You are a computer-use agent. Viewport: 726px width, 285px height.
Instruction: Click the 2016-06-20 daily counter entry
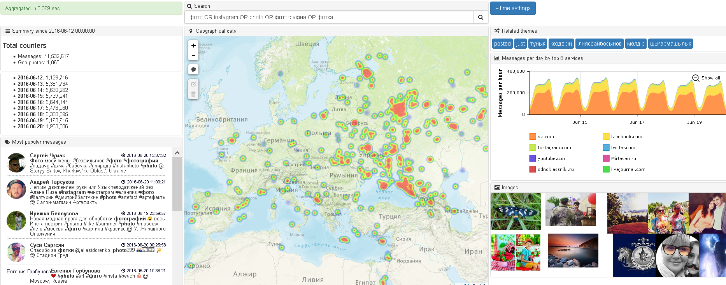click(43, 127)
